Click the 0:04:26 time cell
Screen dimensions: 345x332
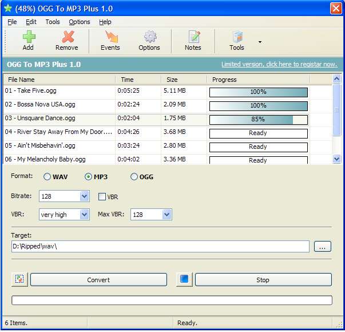click(129, 132)
